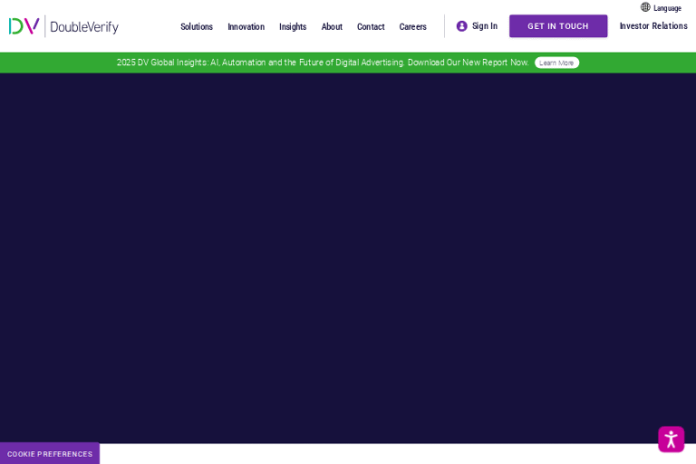Open Cookie Preferences
The image size is (696, 464).
50,454
